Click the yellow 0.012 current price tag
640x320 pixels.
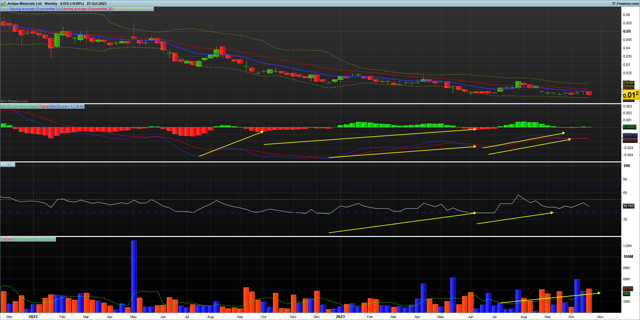tap(631, 95)
